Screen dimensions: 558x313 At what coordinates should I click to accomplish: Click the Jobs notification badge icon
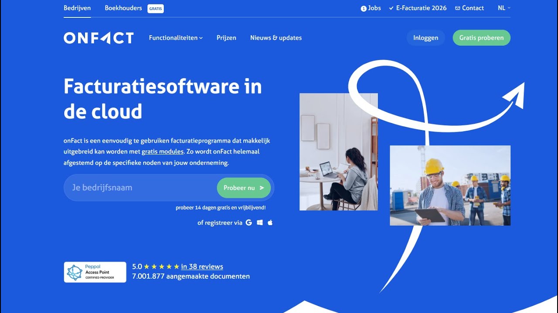click(x=364, y=8)
